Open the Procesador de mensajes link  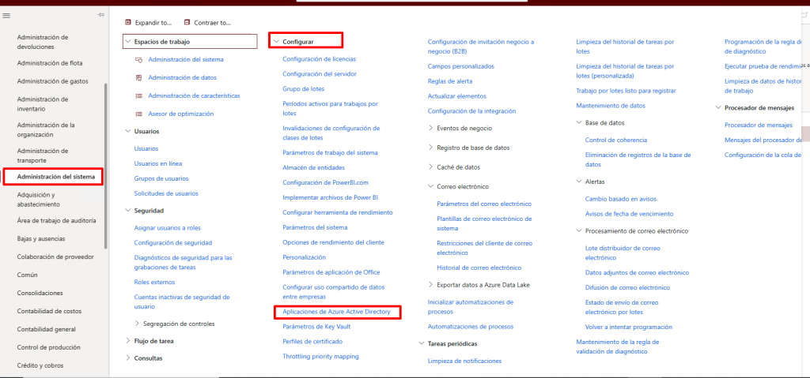758,125
